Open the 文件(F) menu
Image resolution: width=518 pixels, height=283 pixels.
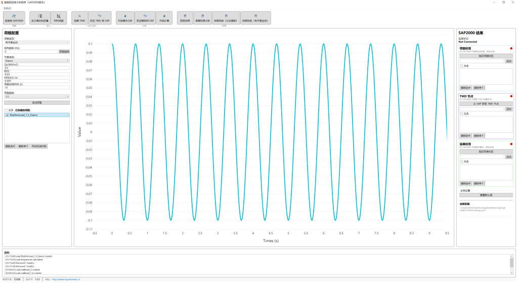7,8
